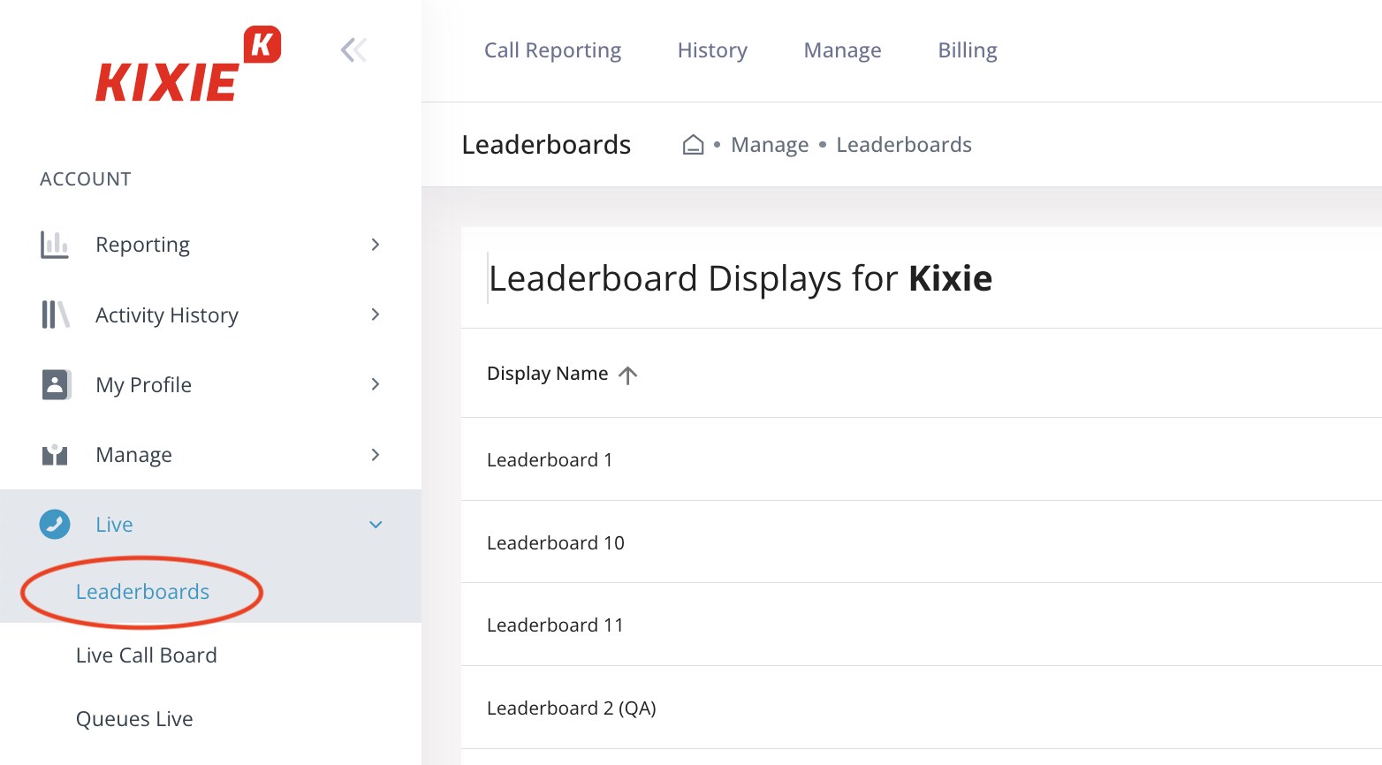Expand the My Profile chevron
1382x765 pixels.
pyautogui.click(x=376, y=384)
